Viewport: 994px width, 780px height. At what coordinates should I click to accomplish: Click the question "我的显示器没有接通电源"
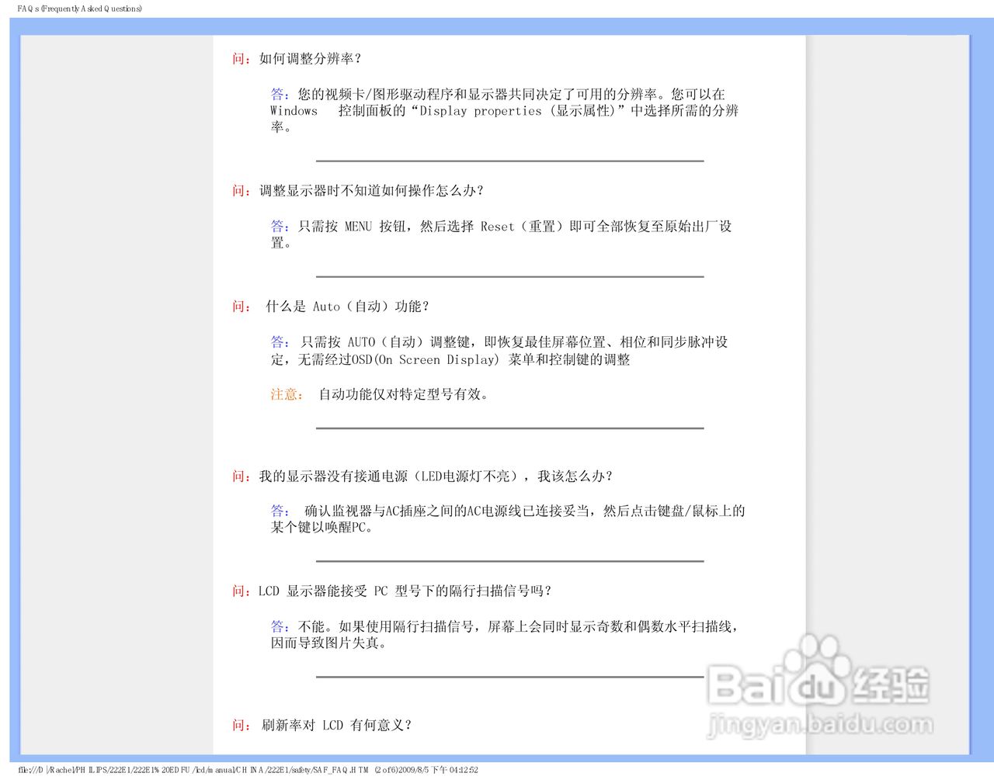[436, 477]
